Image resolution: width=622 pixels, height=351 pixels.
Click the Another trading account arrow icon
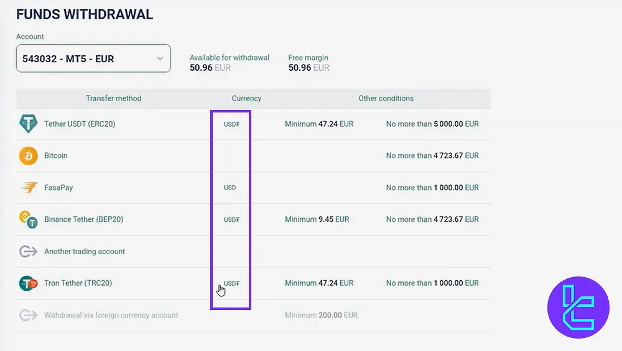28,251
